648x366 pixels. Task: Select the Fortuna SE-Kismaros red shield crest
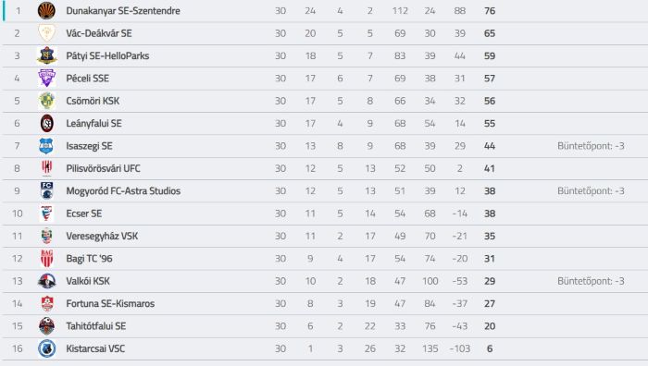tap(47, 303)
